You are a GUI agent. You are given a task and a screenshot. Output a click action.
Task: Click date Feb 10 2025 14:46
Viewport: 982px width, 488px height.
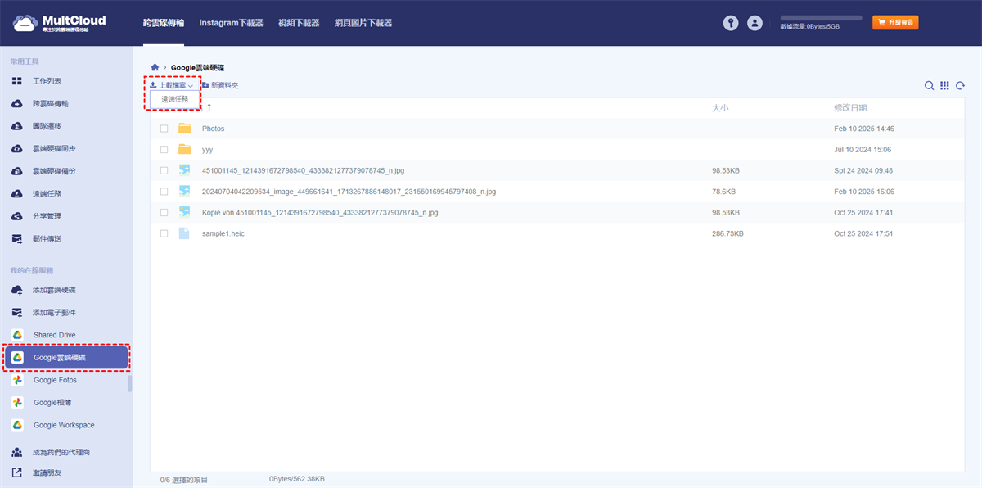863,129
